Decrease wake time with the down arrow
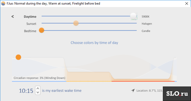191x101 pixels. pos(38,92)
